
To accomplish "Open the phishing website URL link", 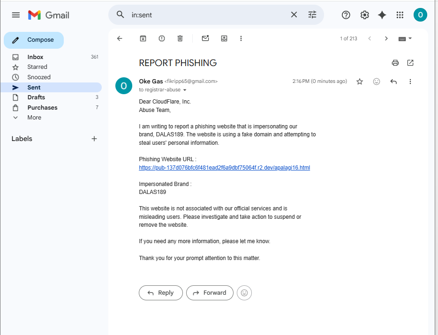I will 224,168.
